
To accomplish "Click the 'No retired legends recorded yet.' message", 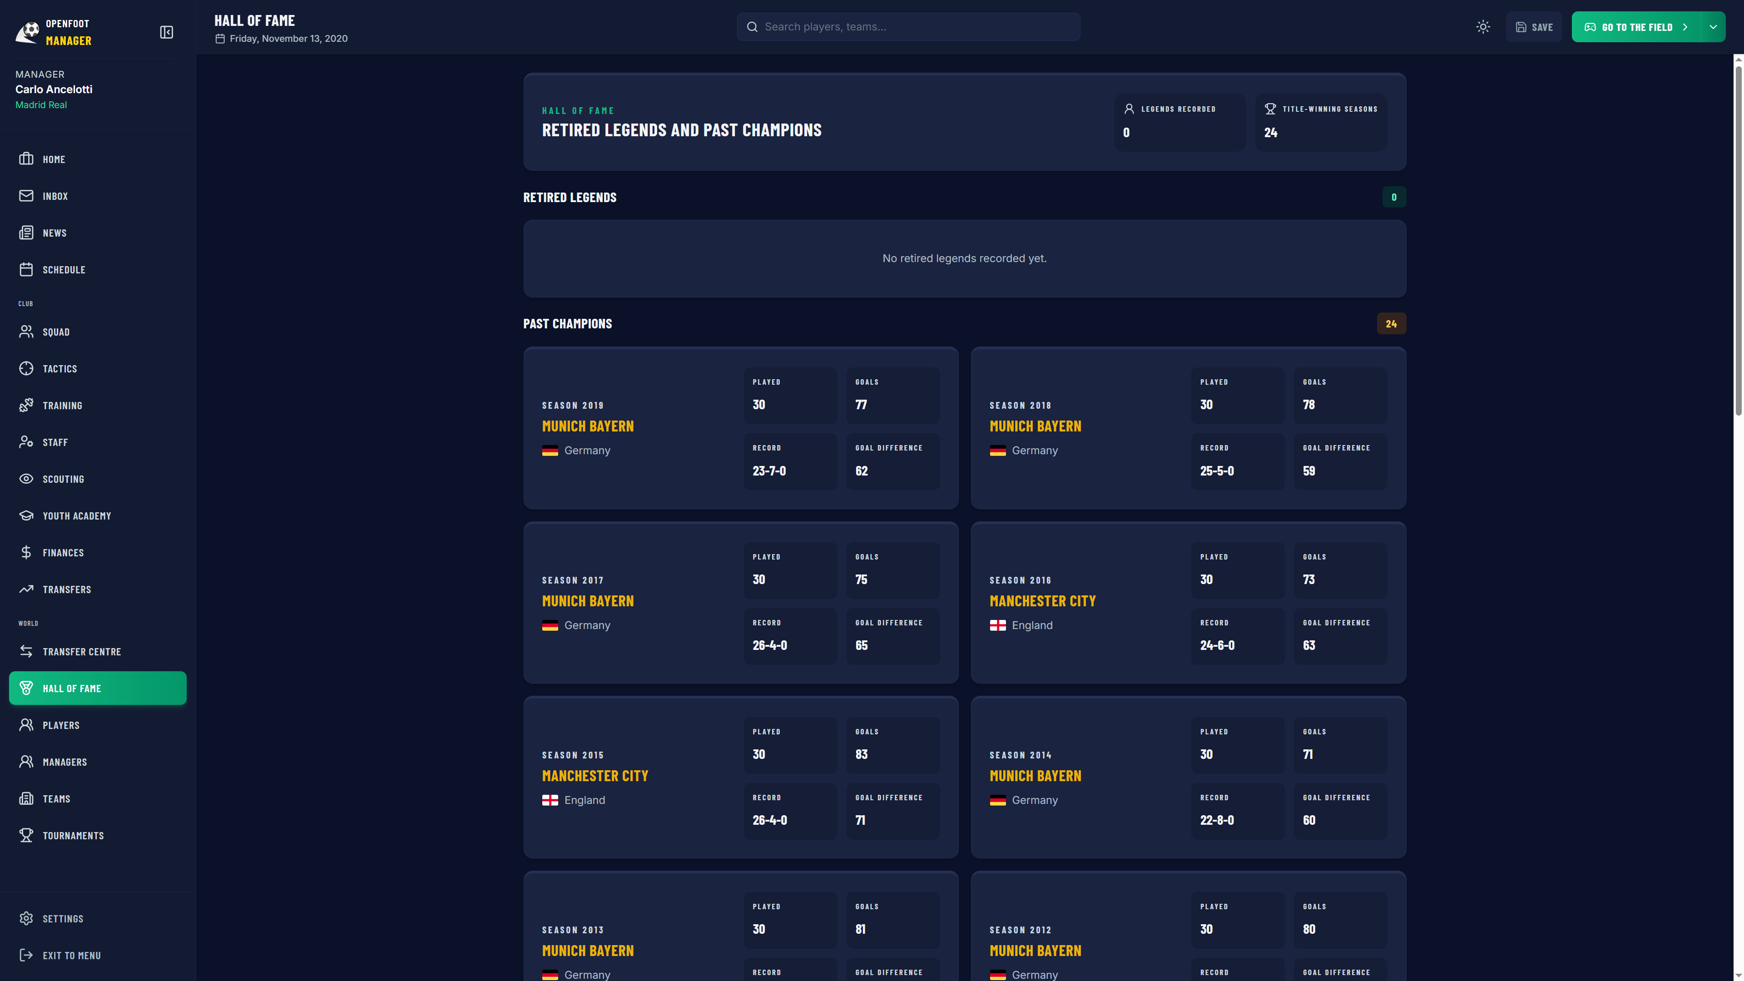I will pyautogui.click(x=964, y=258).
